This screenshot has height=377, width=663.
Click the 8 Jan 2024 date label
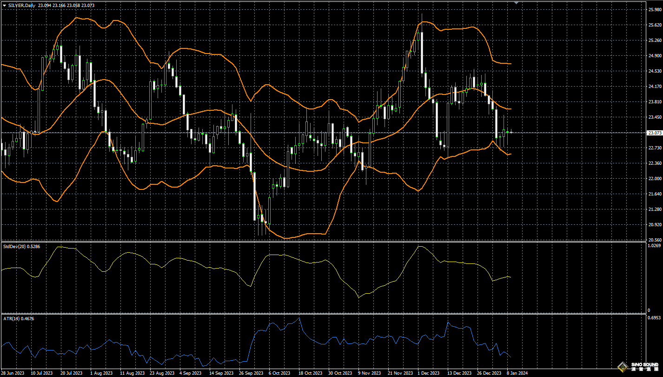(517, 373)
